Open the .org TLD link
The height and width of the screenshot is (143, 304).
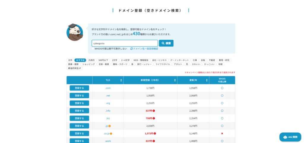(x=108, y=103)
